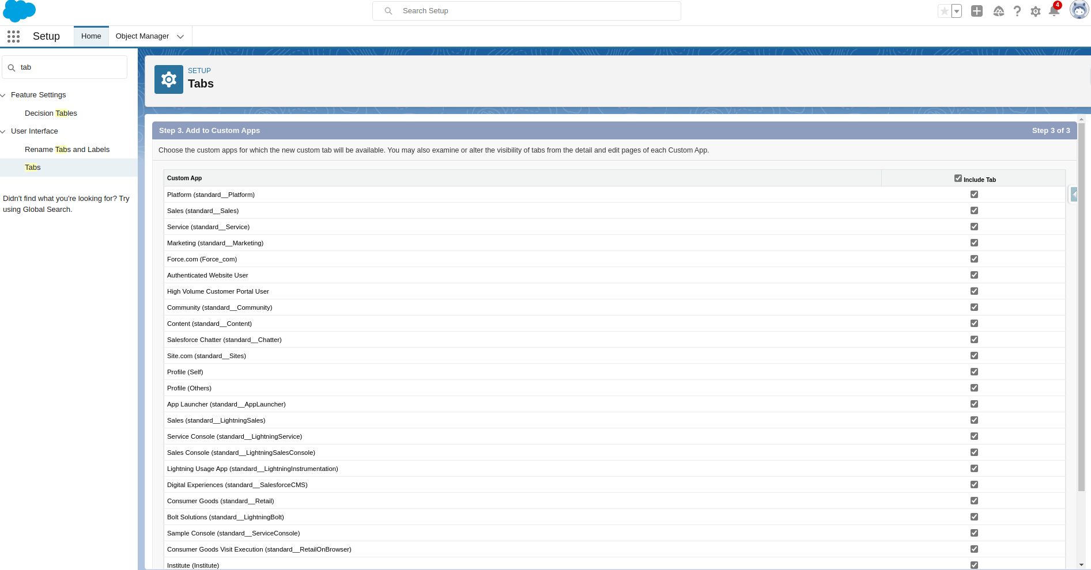Open the Global Actions plus icon
The width and height of the screenshot is (1091, 570).
tap(977, 11)
